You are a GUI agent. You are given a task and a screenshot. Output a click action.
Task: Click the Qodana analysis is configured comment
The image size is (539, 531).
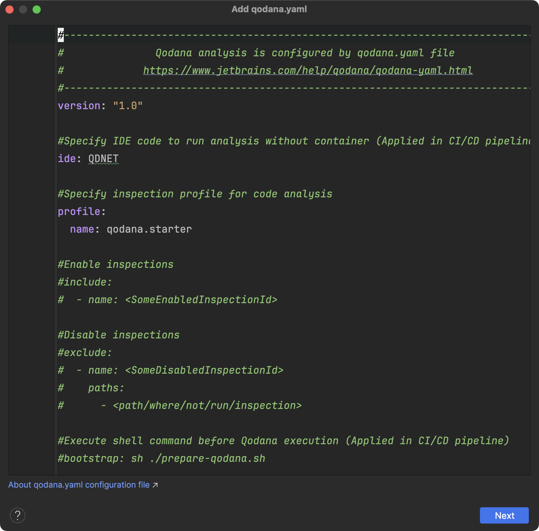pyautogui.click(x=305, y=53)
